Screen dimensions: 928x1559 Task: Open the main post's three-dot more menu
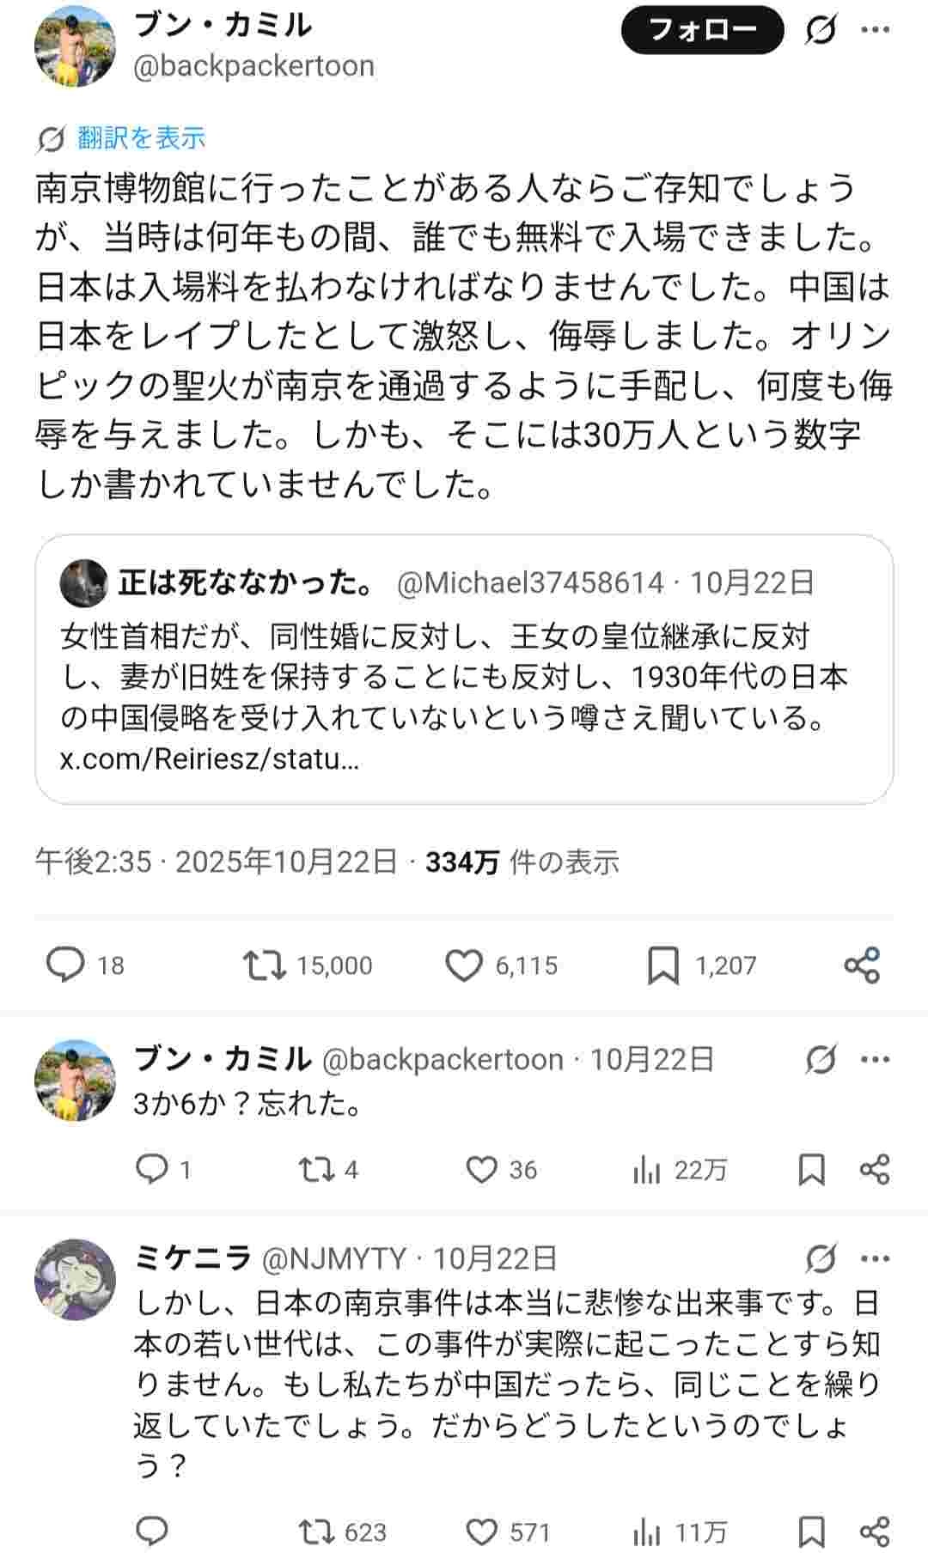pos(875,31)
